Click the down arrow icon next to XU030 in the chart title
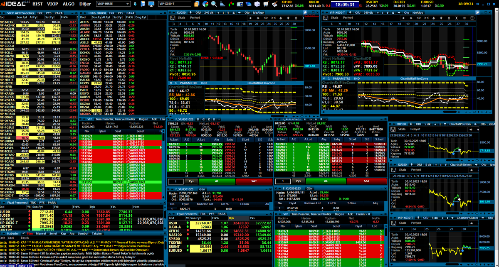 pyautogui.click(x=190, y=12)
